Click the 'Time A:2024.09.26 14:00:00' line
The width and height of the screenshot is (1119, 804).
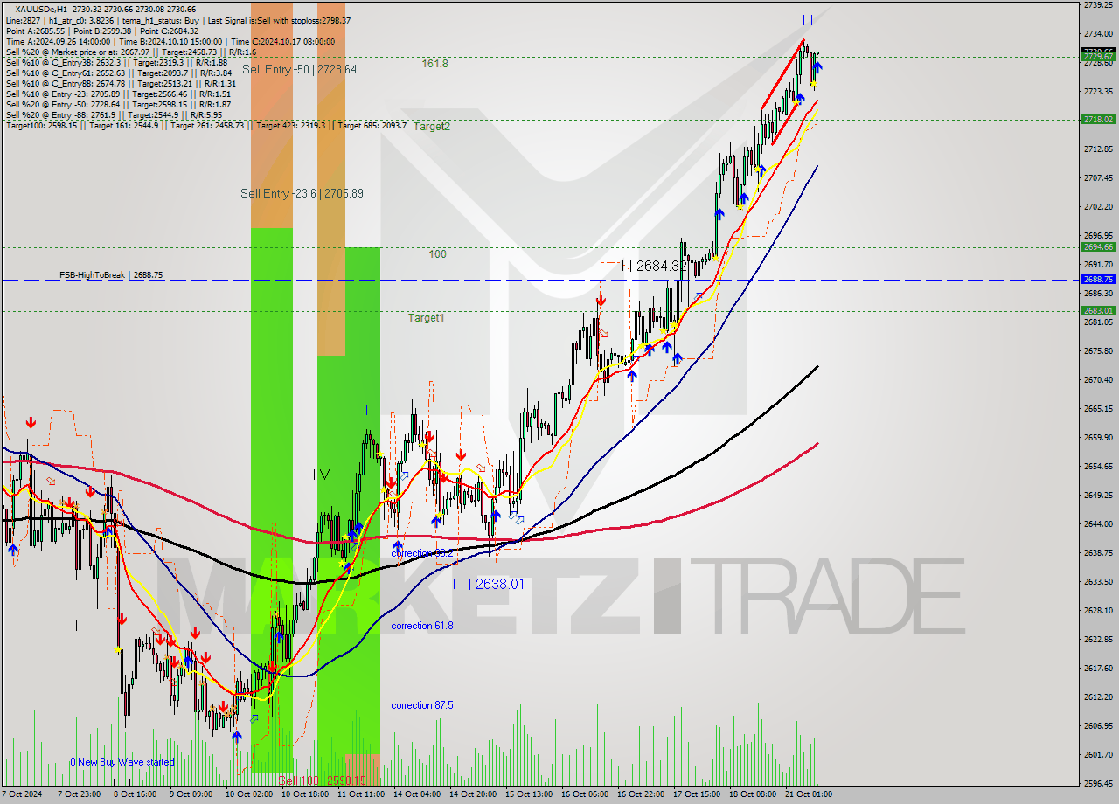(170, 41)
